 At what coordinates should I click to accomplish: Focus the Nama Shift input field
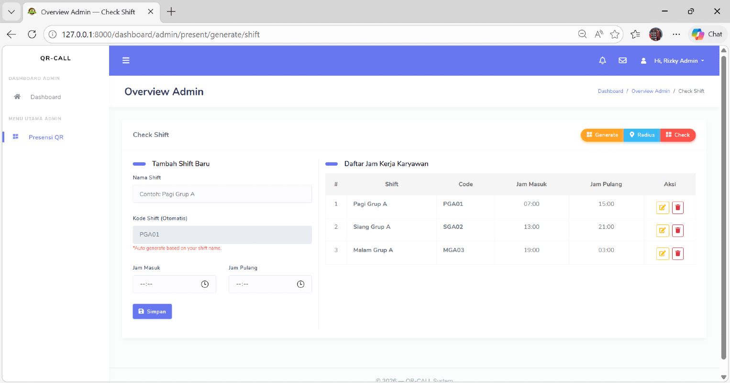tap(222, 194)
